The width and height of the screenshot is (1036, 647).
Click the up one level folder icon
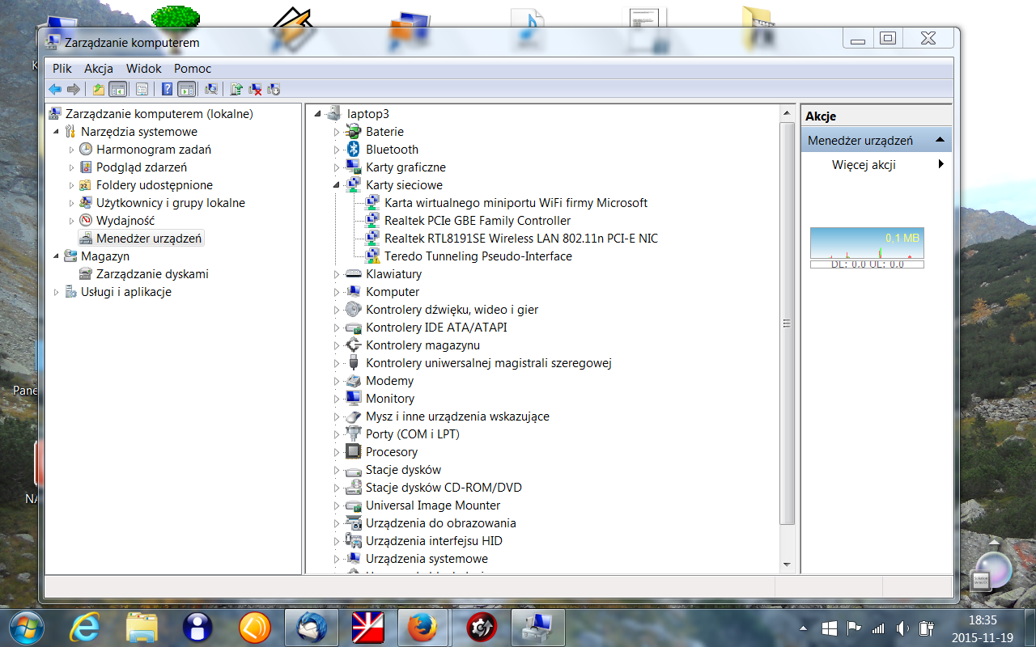click(99, 89)
